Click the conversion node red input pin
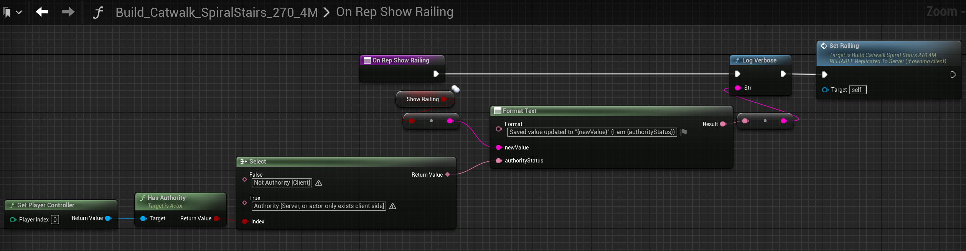The width and height of the screenshot is (966, 251). [412, 121]
